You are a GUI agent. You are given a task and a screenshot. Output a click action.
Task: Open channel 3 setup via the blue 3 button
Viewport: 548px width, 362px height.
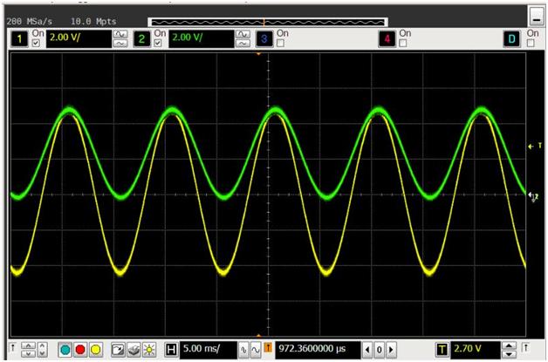click(x=264, y=38)
